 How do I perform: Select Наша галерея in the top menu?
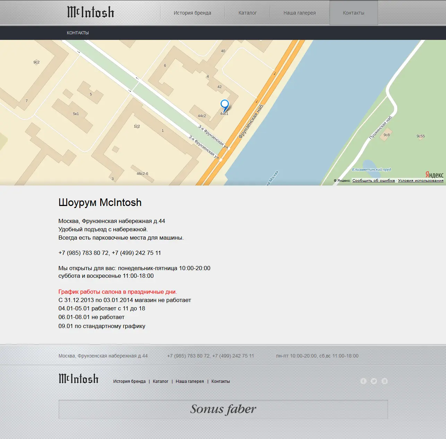[299, 13]
